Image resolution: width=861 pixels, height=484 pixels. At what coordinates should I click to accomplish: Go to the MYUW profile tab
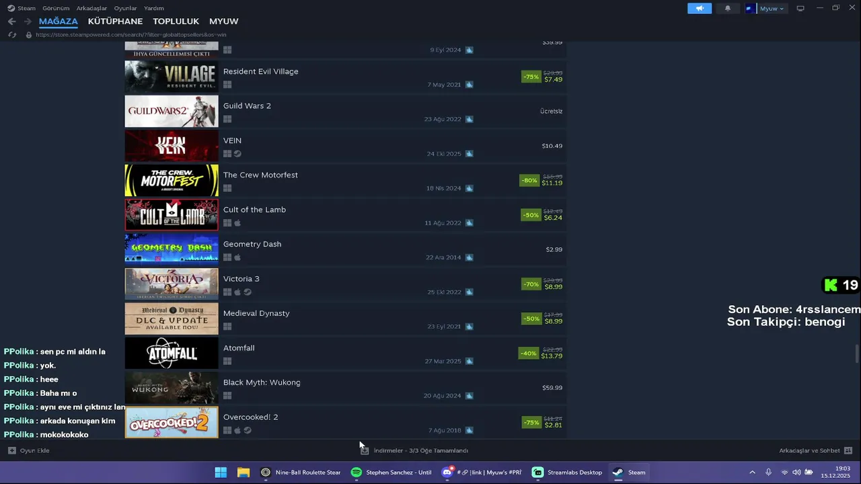click(224, 22)
